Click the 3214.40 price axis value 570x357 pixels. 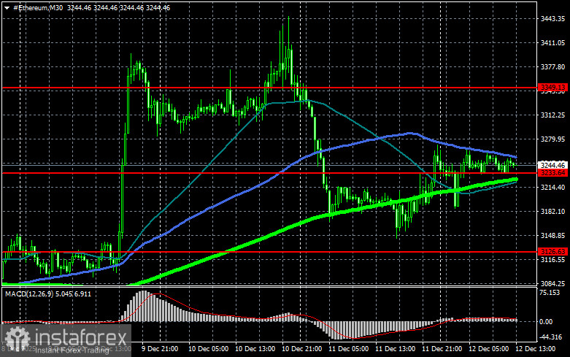[x=553, y=187]
